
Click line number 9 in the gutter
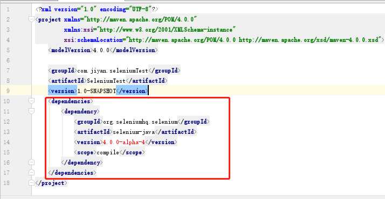(x=8, y=91)
